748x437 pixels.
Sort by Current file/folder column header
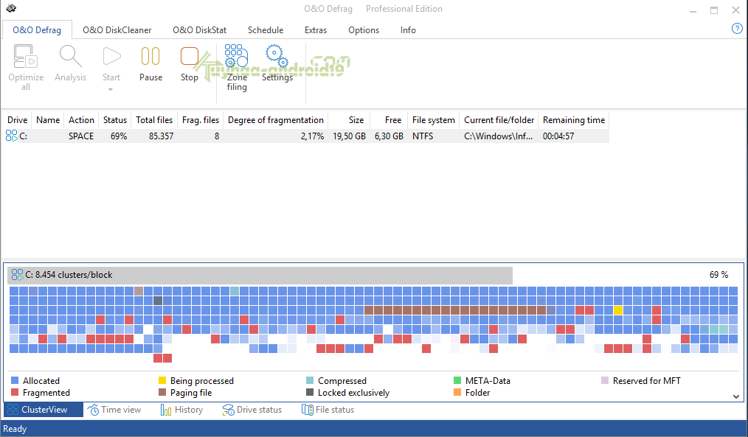(x=499, y=120)
